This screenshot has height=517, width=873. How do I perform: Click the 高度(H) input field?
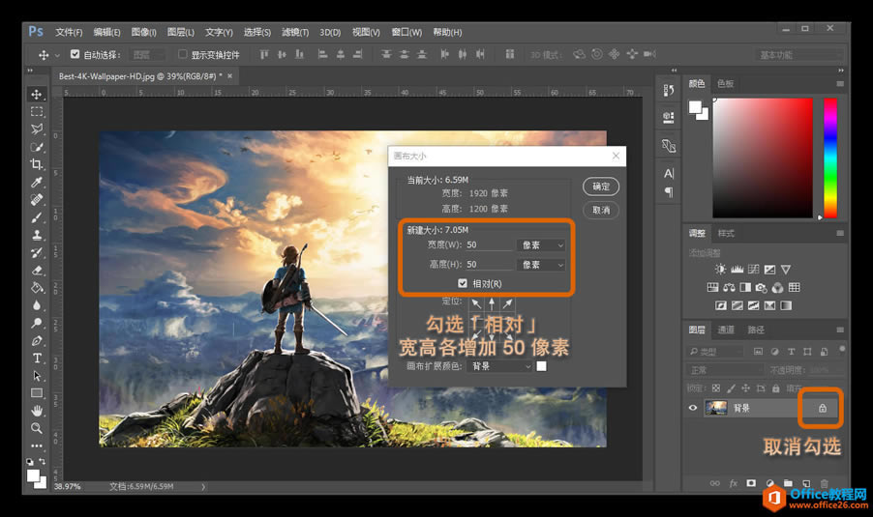(x=488, y=265)
